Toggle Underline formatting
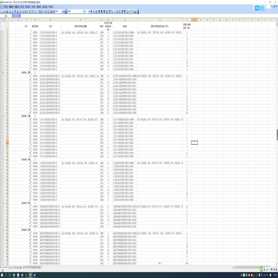278x278 pixels. (96, 12)
